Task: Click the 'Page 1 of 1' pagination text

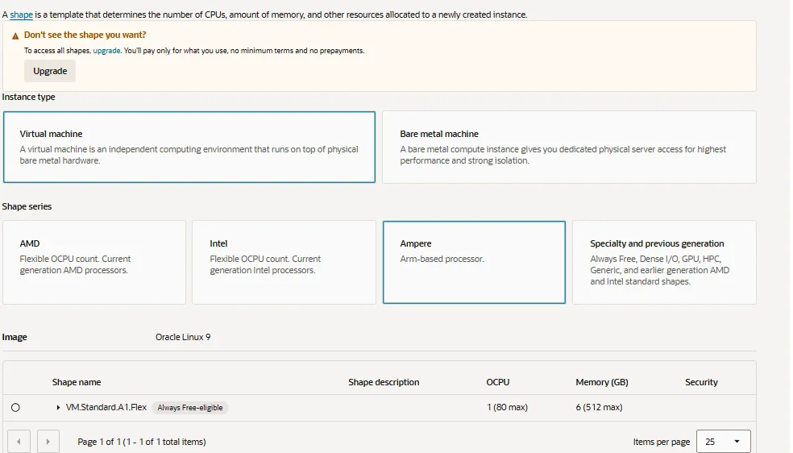Action: pos(142,442)
